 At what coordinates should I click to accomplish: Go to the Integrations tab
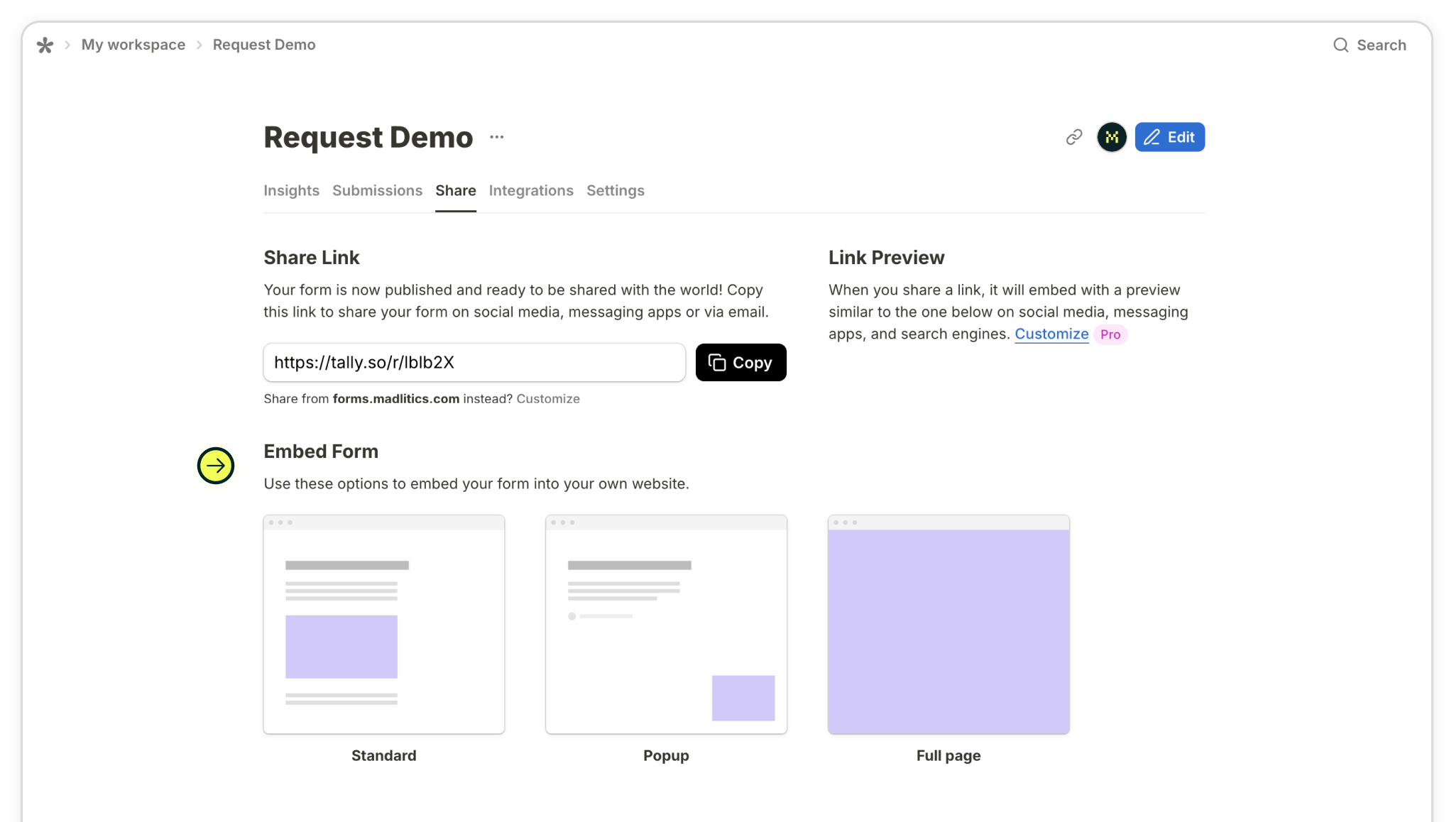click(531, 190)
